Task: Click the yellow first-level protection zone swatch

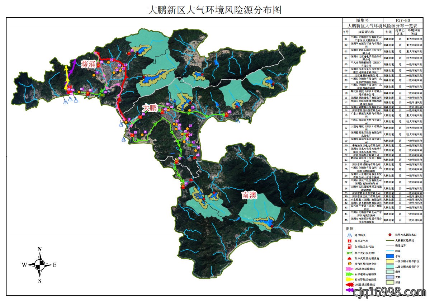Action: 390,261
